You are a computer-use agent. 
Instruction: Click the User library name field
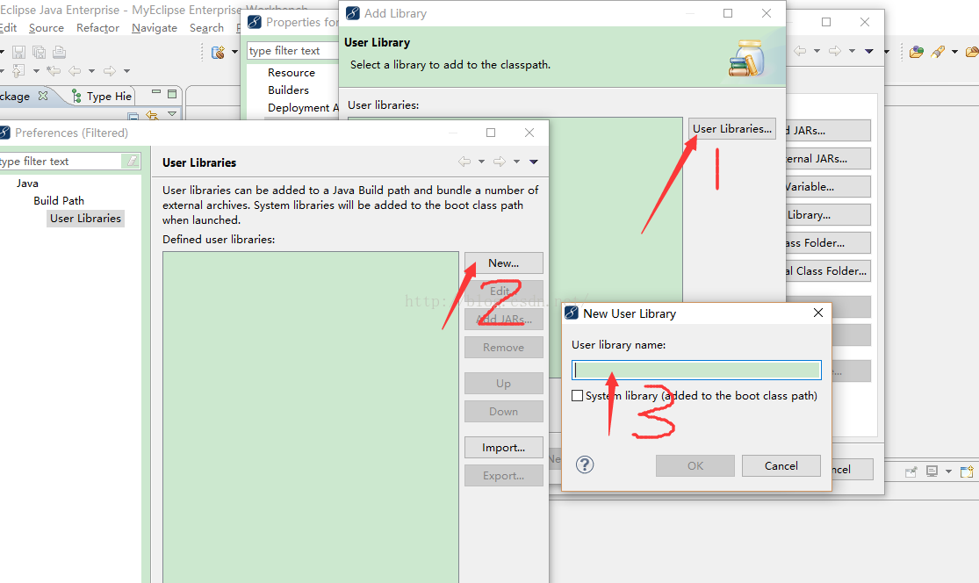click(x=696, y=371)
